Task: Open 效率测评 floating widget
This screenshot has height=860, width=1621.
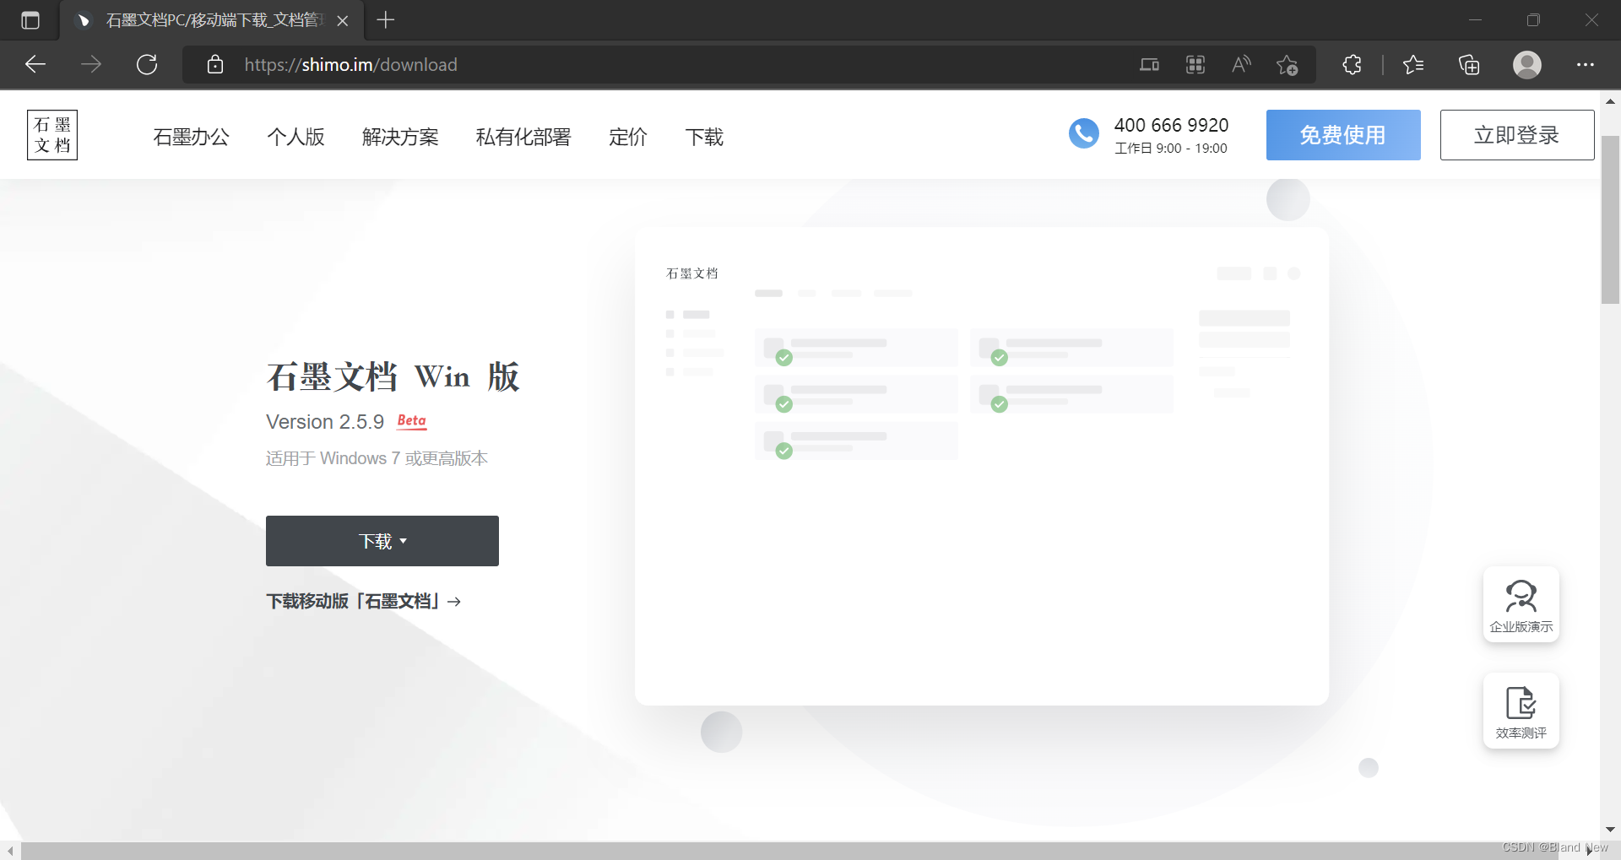Action: [x=1521, y=711]
